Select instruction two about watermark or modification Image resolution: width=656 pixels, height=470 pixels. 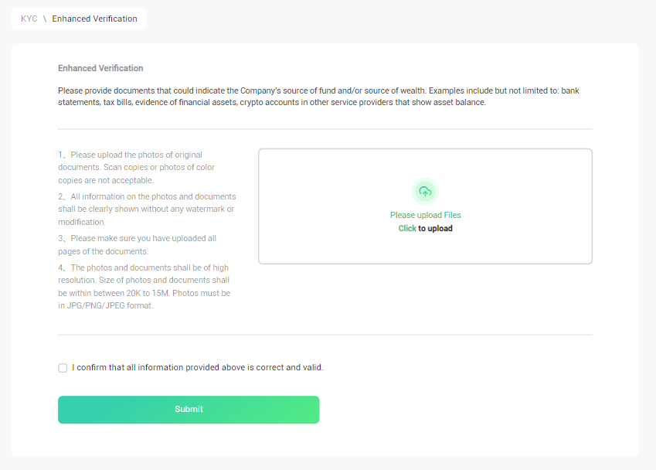click(x=147, y=209)
